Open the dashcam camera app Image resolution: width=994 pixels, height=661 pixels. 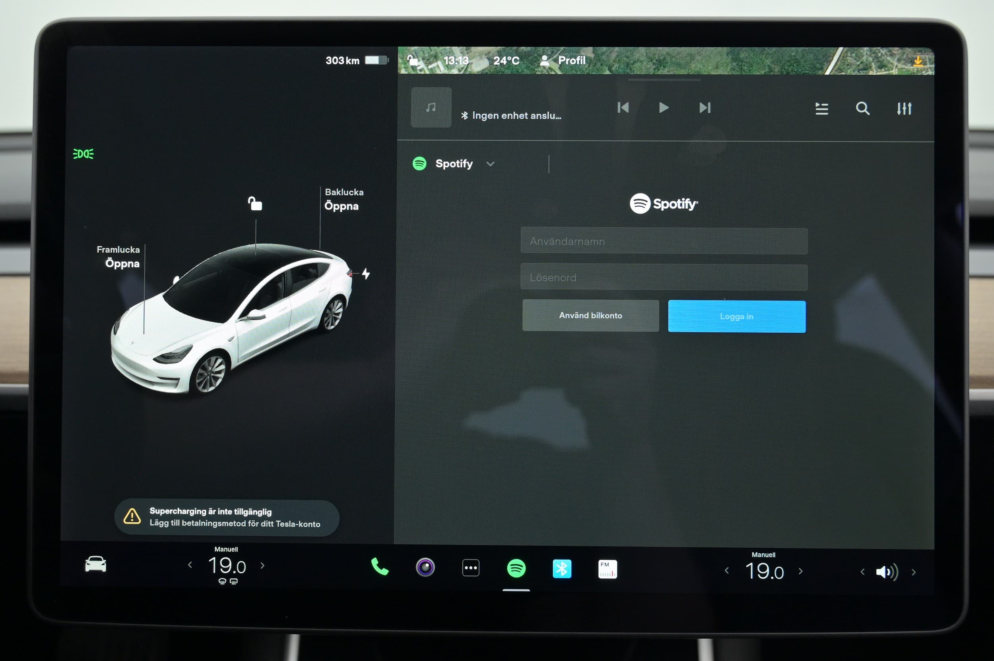point(425,567)
